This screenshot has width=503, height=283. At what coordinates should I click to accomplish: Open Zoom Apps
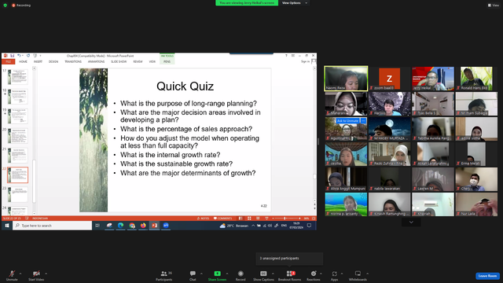(x=334, y=275)
